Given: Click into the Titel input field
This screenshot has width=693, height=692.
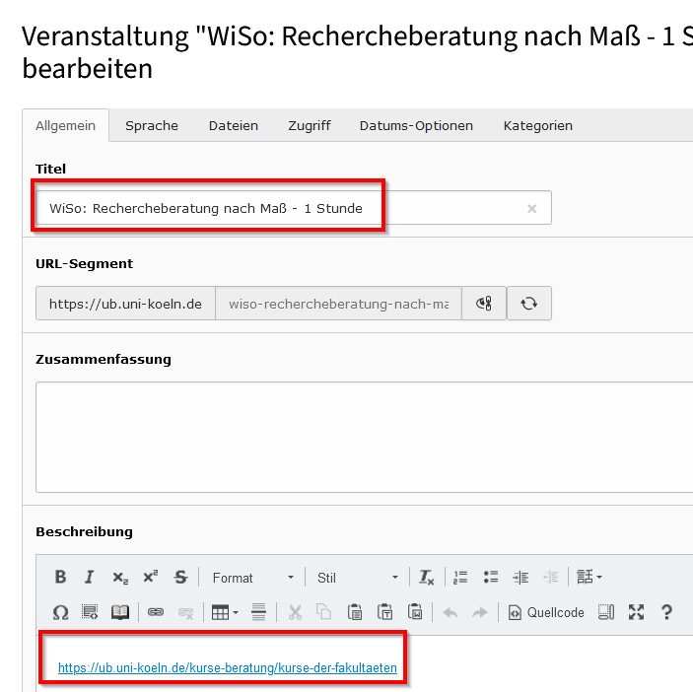Looking at the screenshot, I should tap(294, 208).
